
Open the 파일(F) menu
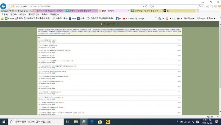5,14
